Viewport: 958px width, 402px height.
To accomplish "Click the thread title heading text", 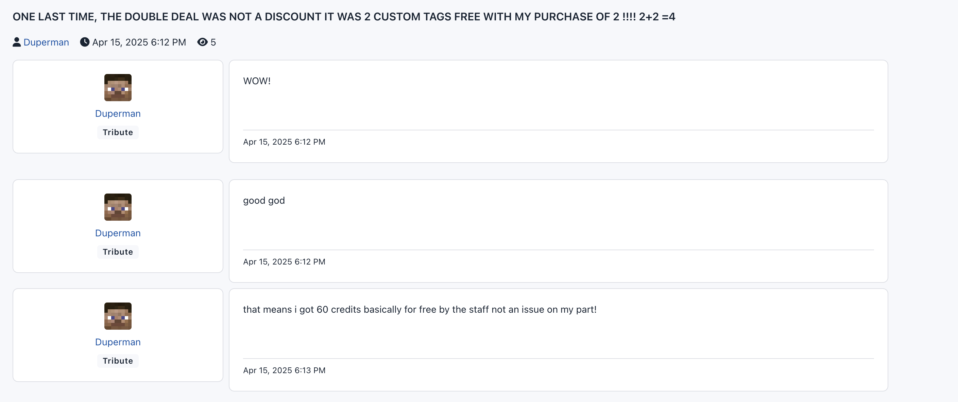I will 344,17.
